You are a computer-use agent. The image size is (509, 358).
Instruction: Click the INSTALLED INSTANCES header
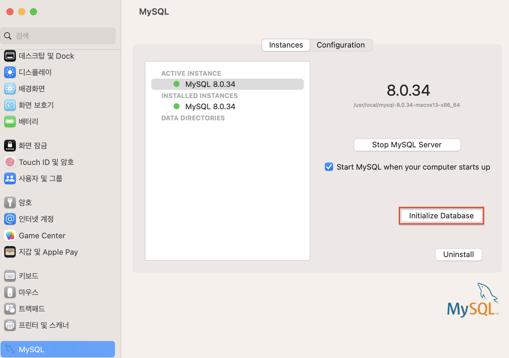[x=199, y=96]
